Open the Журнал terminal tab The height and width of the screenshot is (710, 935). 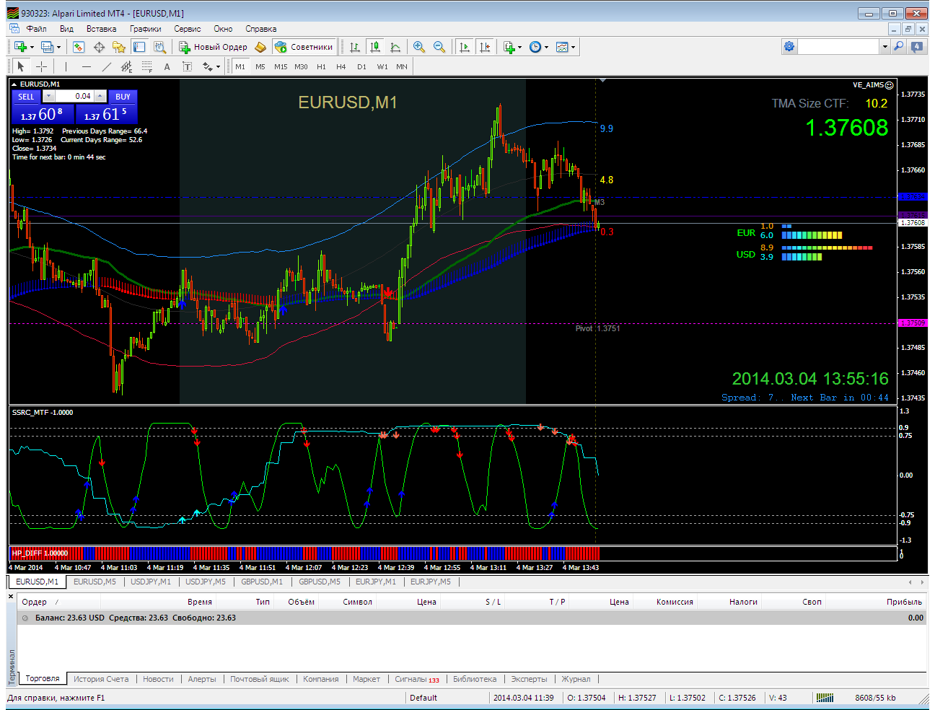576,679
